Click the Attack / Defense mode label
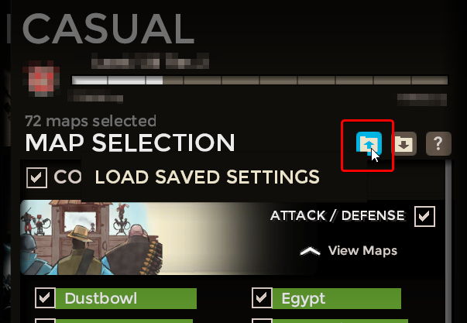This screenshot has width=467, height=323. click(x=338, y=215)
